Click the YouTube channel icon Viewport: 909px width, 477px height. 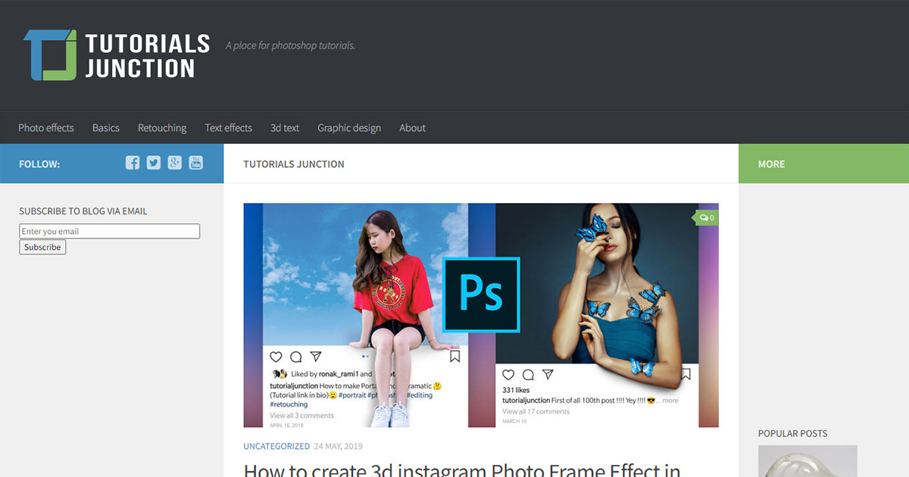pyautogui.click(x=195, y=164)
